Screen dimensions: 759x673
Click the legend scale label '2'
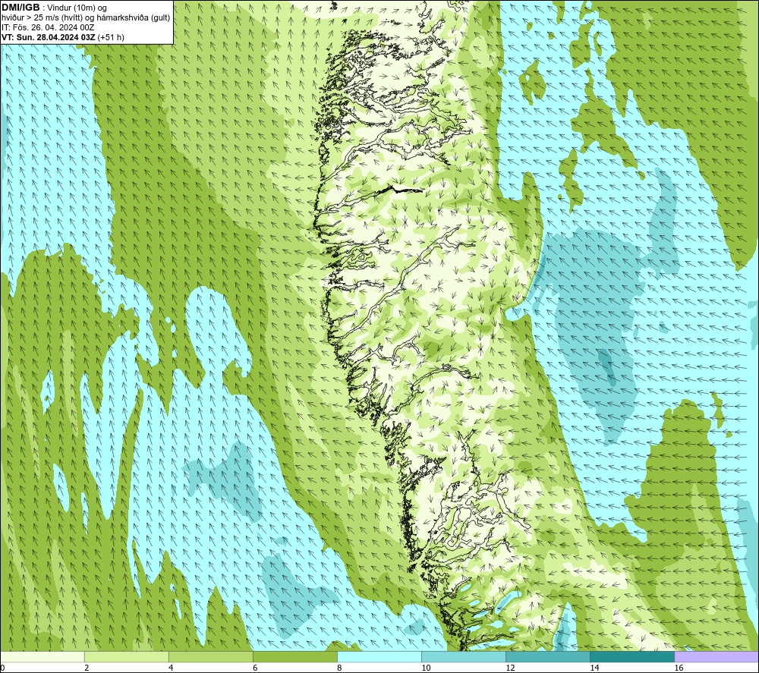tap(87, 668)
